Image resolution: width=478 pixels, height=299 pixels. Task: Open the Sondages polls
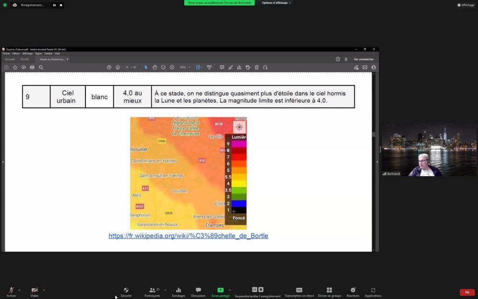[178, 292]
